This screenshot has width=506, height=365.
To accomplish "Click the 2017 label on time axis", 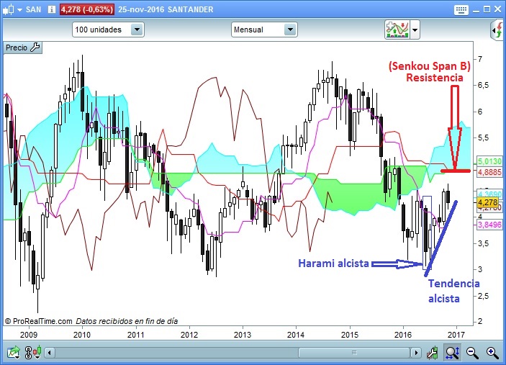I will click(456, 335).
